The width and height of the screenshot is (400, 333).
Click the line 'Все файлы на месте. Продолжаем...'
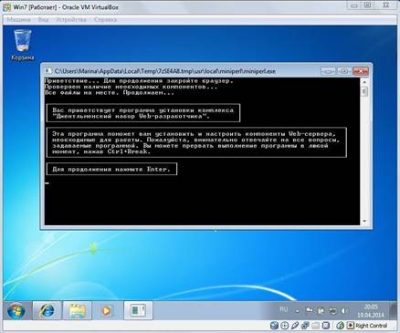[110, 92]
